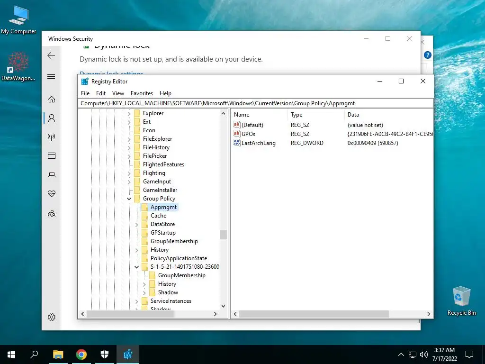This screenshot has height=364, width=485.
Task: Click the blue help question mark icon
Action: [428, 55]
